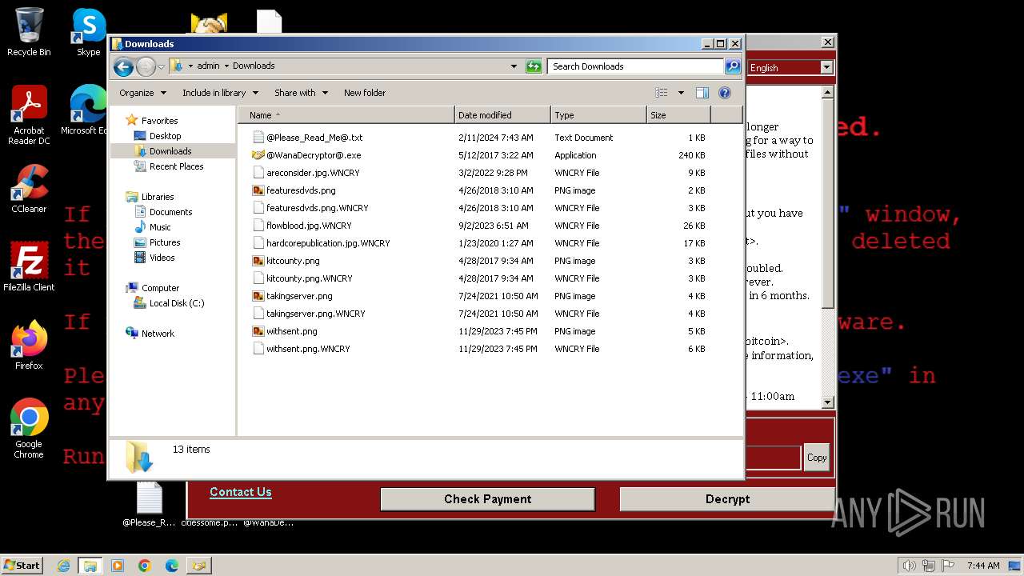Select Network in navigation pane
The width and height of the screenshot is (1024, 576).
158,334
